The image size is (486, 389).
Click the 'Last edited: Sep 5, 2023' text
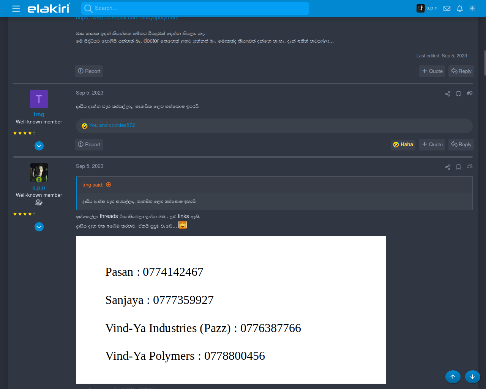point(442,56)
